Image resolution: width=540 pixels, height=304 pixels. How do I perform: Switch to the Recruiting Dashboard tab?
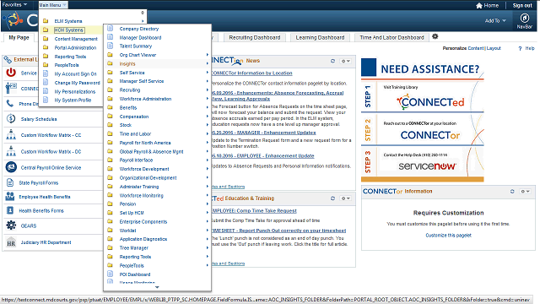point(255,37)
